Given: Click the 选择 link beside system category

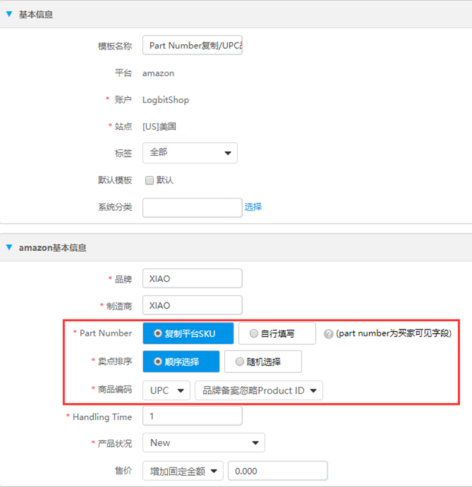Looking at the screenshot, I should [253, 207].
